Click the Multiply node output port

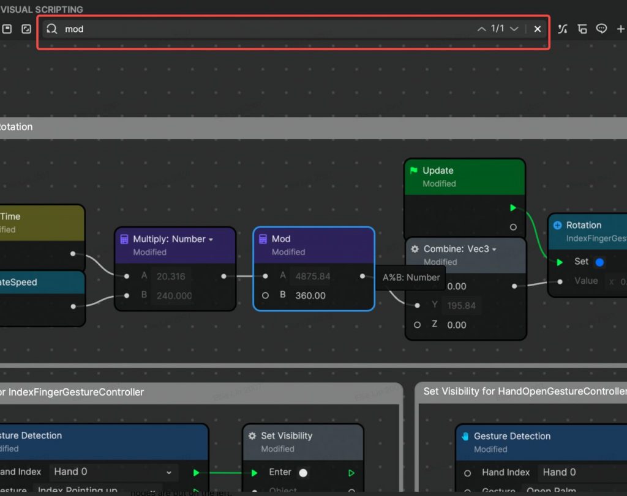[223, 276]
